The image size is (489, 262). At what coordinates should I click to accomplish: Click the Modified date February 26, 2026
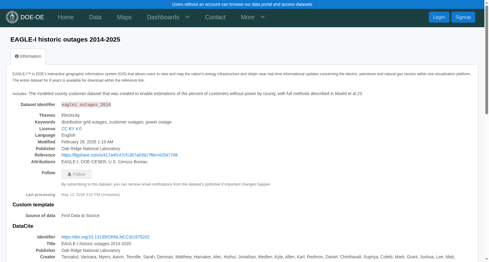pyautogui.click(x=87, y=142)
